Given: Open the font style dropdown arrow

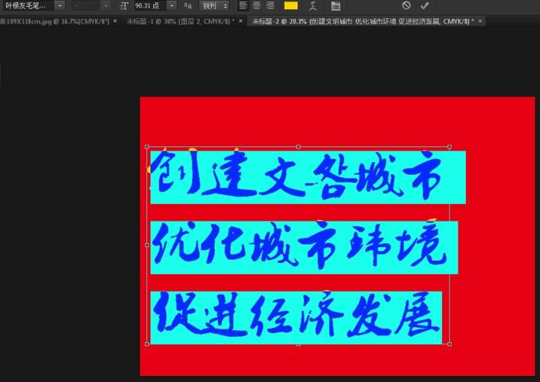Looking at the screenshot, I should 105,5.
